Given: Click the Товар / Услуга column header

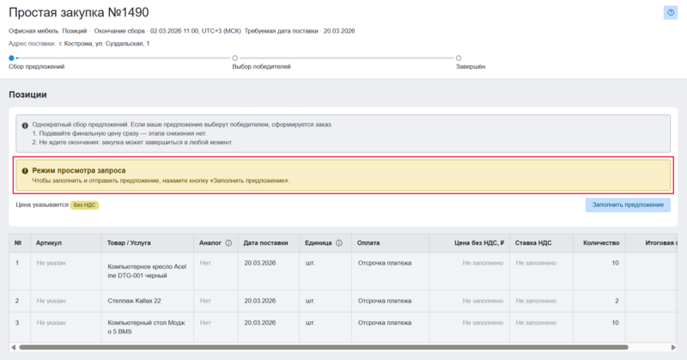Looking at the screenshot, I should click(x=131, y=243).
